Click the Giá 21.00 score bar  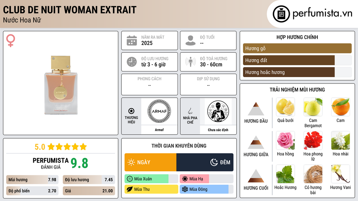click(89, 191)
